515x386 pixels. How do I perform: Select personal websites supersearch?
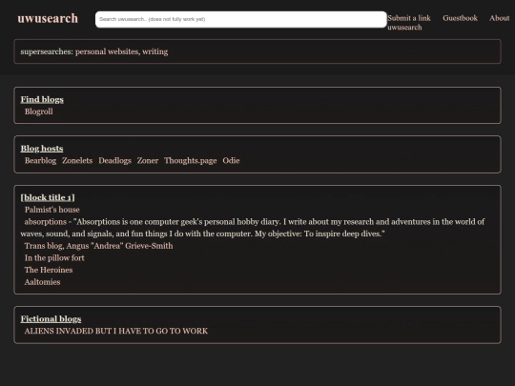pos(107,51)
